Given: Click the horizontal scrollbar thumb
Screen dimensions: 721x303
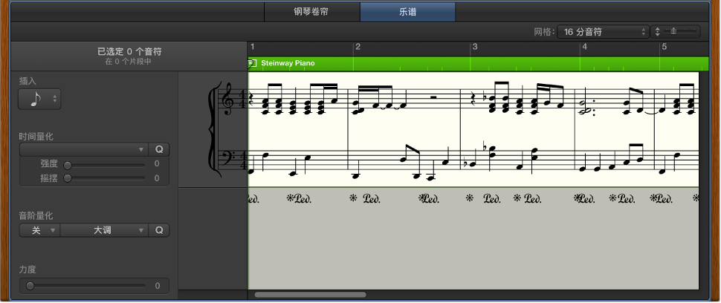Looking at the screenshot, I should click(x=311, y=295).
